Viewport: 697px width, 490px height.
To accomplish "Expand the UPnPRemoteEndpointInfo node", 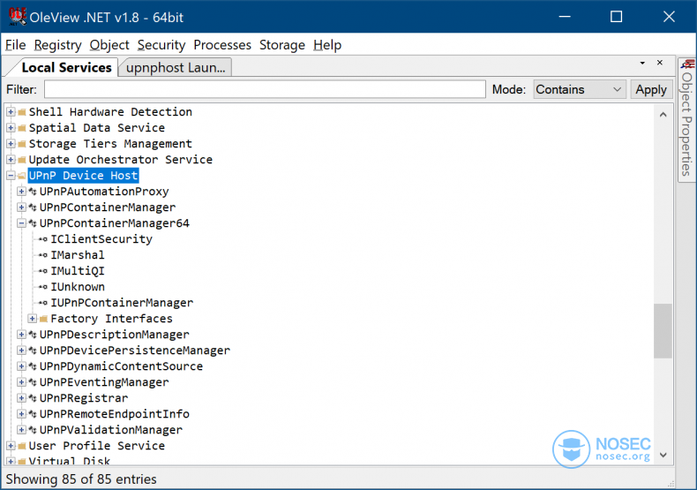I will [21, 414].
